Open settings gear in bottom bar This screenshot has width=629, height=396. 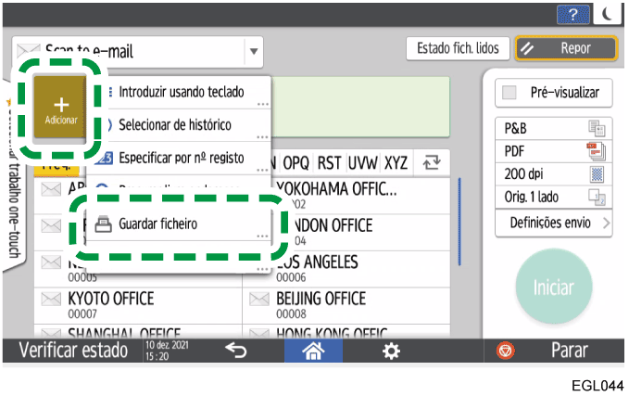[393, 351]
